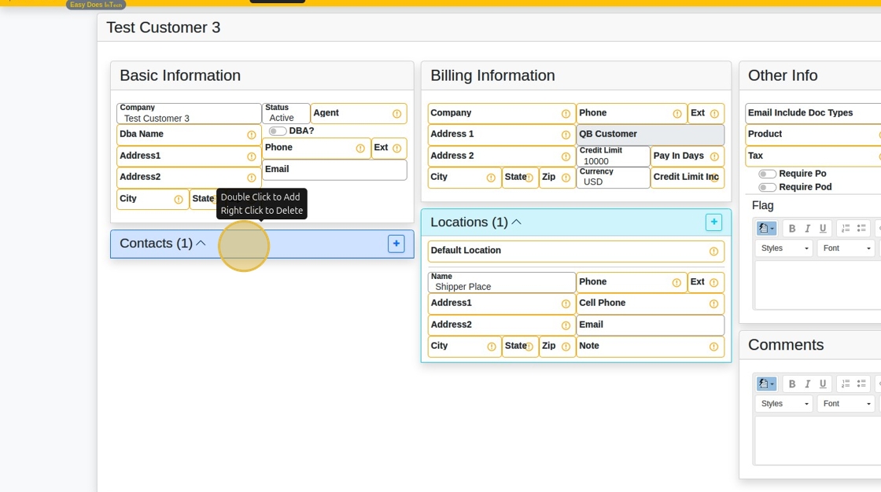
Task: Click the QB Customer field
Action: 650,134
